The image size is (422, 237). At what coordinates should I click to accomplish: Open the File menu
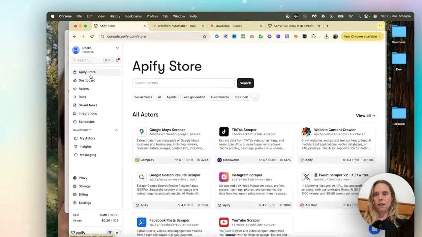(79, 16)
